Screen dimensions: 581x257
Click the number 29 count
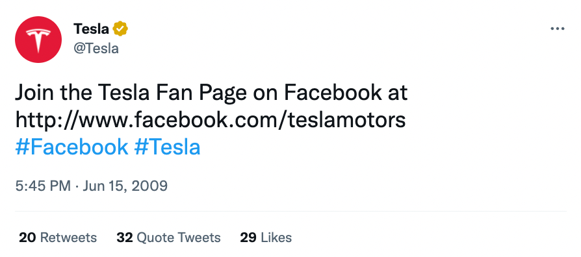point(248,238)
